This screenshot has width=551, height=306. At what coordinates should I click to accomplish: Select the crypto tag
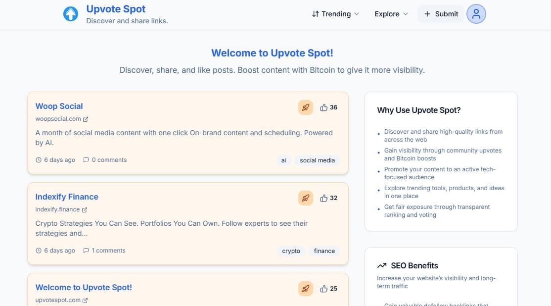[x=291, y=251]
